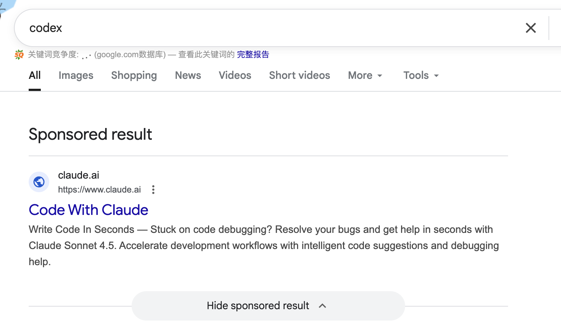Open the three-dot menu next to the claude.ai URL
561x333 pixels.
click(x=153, y=190)
